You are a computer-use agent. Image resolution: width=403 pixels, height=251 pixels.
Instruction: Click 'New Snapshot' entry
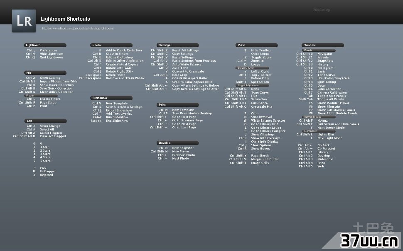click(x=183, y=148)
